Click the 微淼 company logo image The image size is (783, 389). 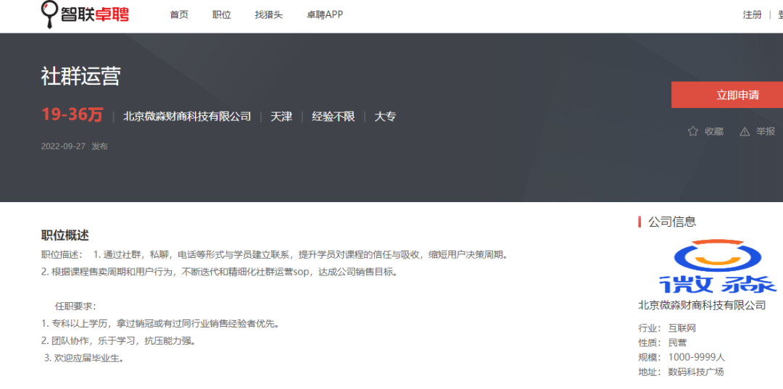[x=718, y=267]
